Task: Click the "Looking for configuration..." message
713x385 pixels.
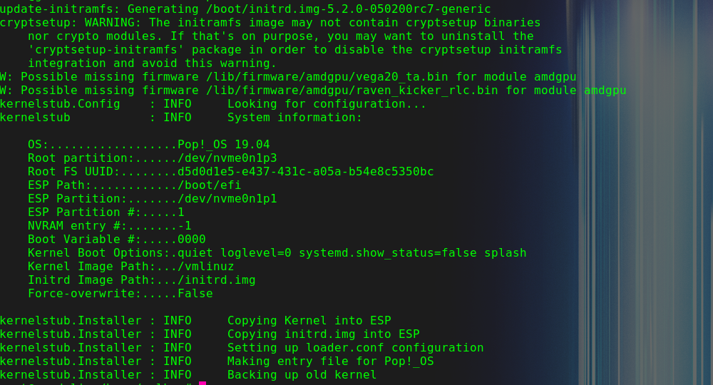Action: [x=327, y=104]
